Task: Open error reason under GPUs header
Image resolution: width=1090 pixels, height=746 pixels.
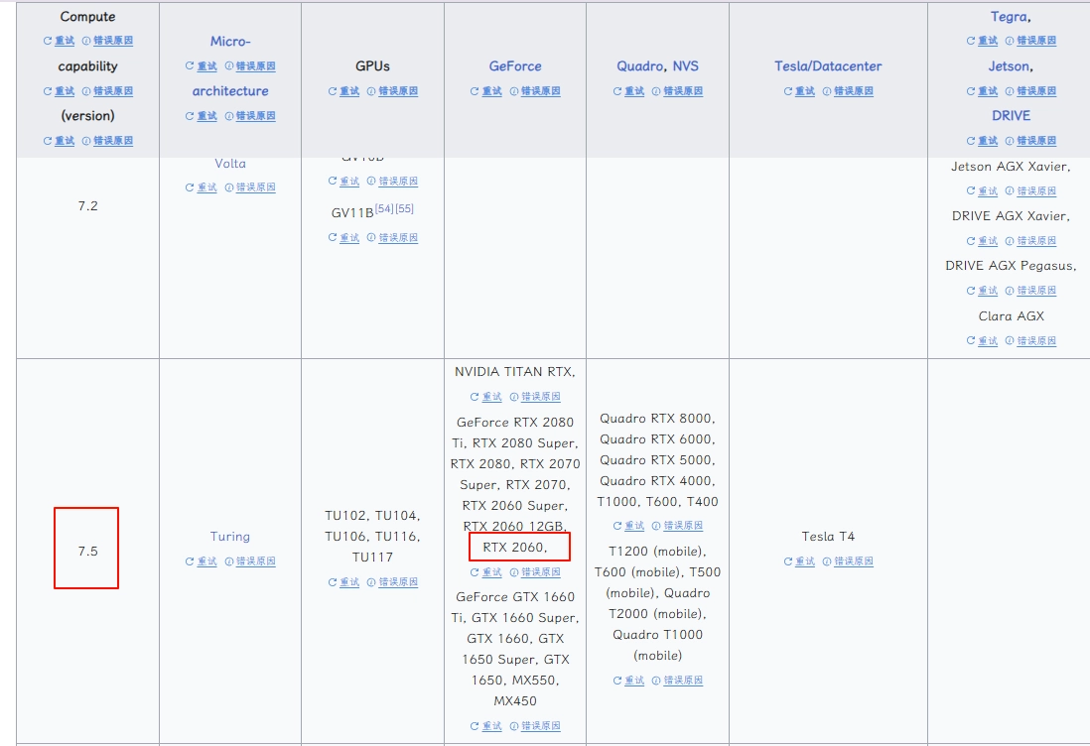Action: click(392, 91)
